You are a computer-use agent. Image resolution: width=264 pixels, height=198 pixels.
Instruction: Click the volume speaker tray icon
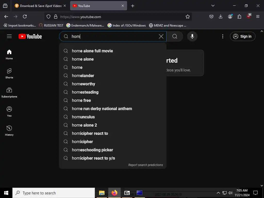[x=230, y=193]
